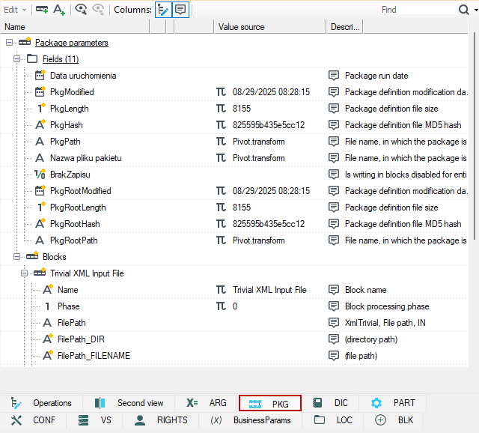Image resolution: width=479 pixels, height=433 pixels.
Task: Click the add parameter toolbar icon
Action: click(42, 10)
